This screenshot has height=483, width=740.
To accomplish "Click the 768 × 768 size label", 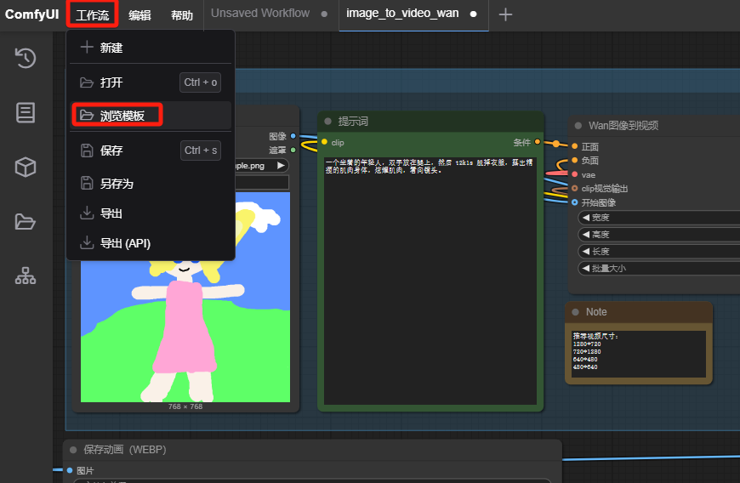I will click(185, 406).
